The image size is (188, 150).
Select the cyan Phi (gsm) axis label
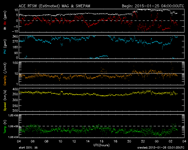[5, 47]
